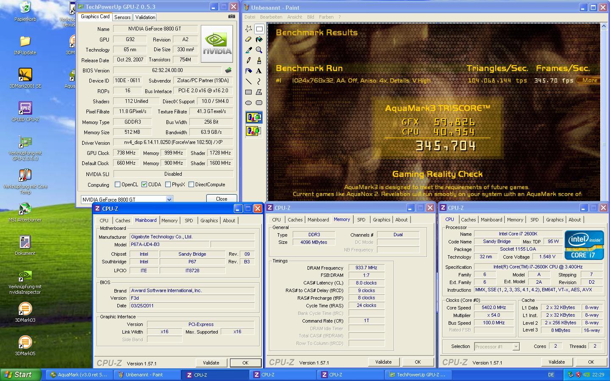The width and height of the screenshot is (610, 381).
Task: Open the Processor #1 selection dropdown in CPU-Z
Action: coord(516,347)
